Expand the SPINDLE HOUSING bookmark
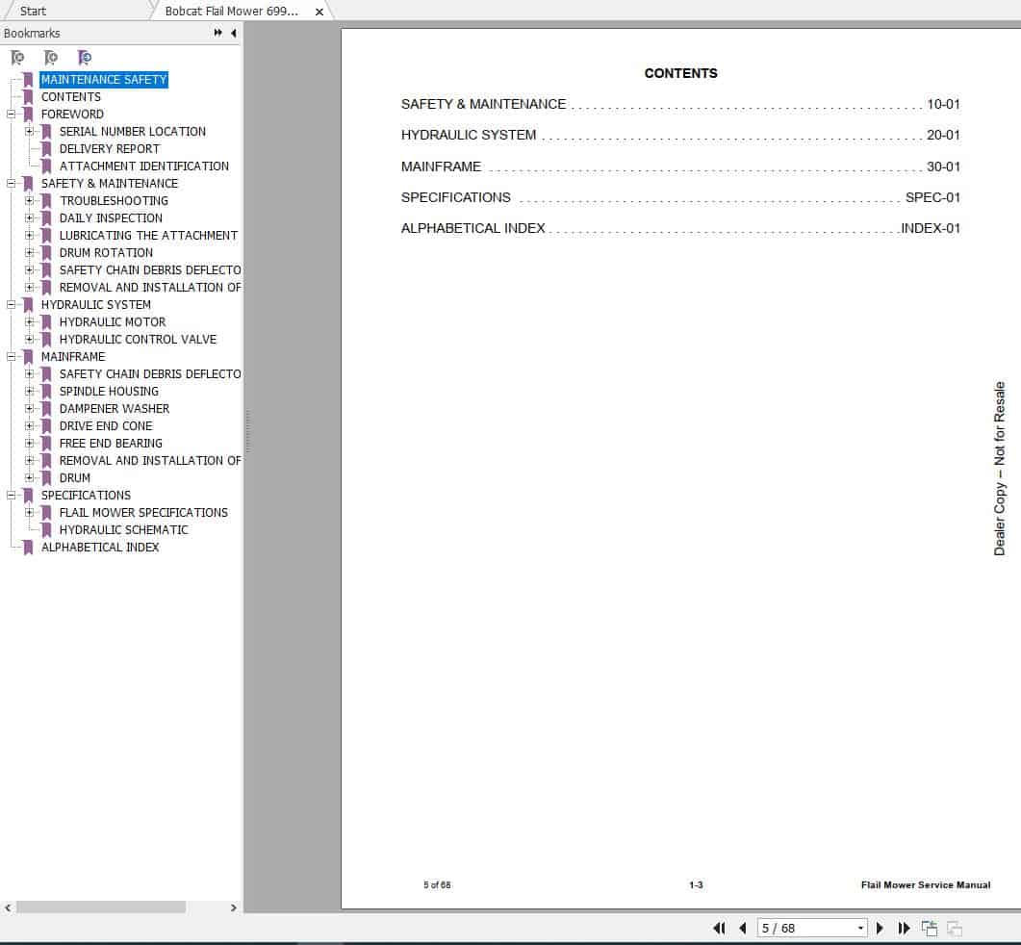Viewport: 1021px width, 945px height. pyautogui.click(x=29, y=391)
